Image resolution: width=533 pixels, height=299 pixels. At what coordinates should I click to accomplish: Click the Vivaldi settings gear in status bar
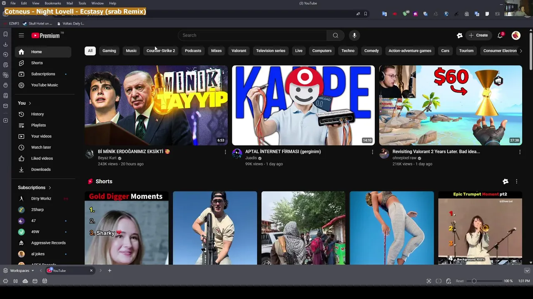coord(5,281)
